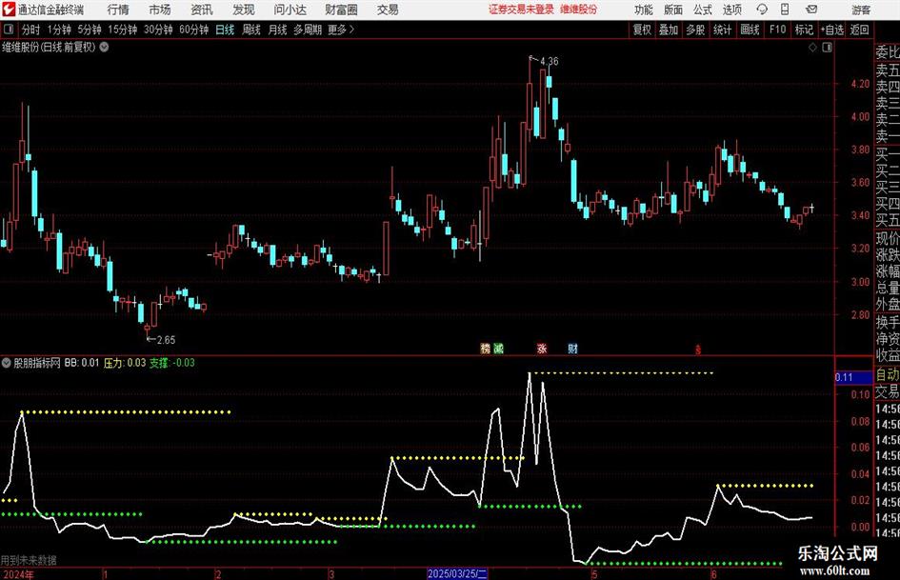The height and width of the screenshot is (580, 900).
Task: Click the headset customer service icon
Action: click(x=762, y=10)
